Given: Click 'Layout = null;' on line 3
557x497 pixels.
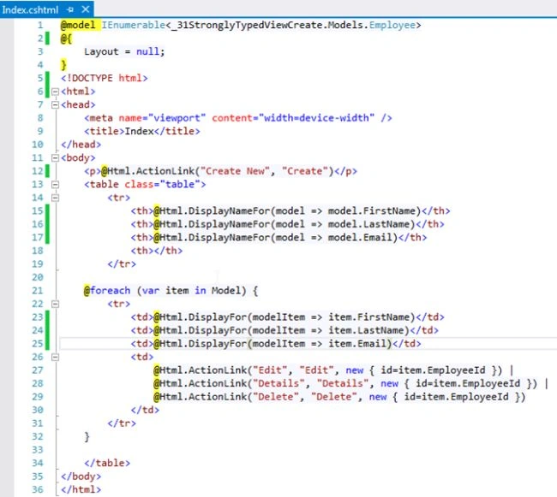Looking at the screenshot, I should pyautogui.click(x=124, y=52).
